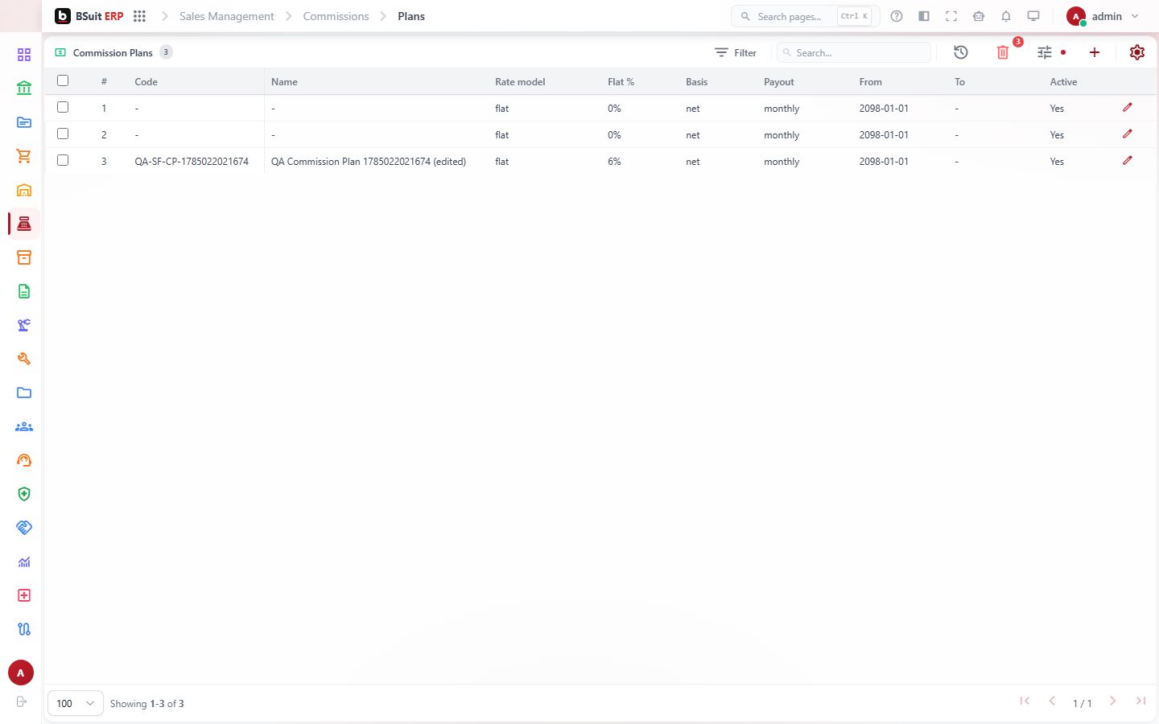Screen dimensions: 1159x724
Task: Open the page size 100 dropdown
Action: 76,703
